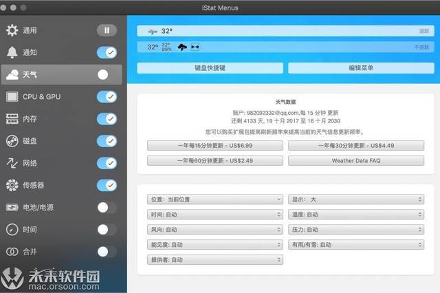Click the bell icon for 通知
The height and width of the screenshot is (293, 440).
pos(12,52)
